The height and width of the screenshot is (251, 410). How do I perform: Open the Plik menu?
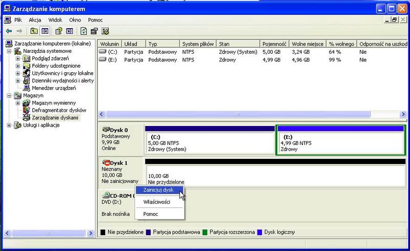pos(18,20)
